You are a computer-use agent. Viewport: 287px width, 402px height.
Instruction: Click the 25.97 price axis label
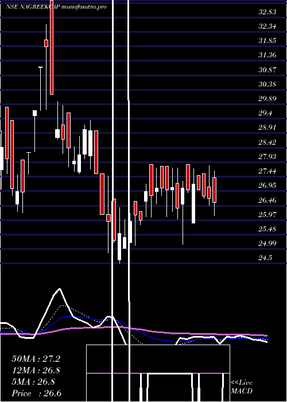pos(267,214)
